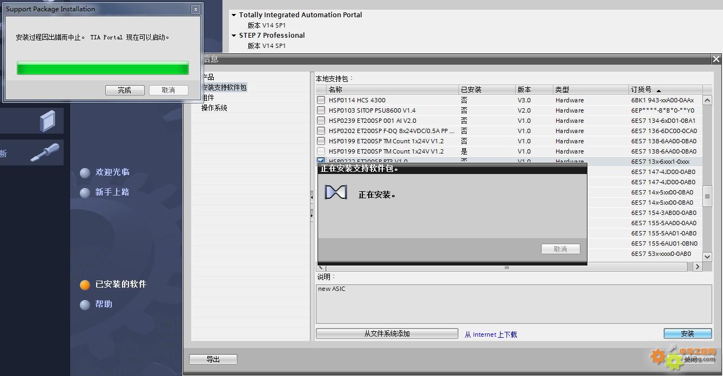
Task: Click the 从文件系统添加 button
Action: pyautogui.click(x=387, y=334)
